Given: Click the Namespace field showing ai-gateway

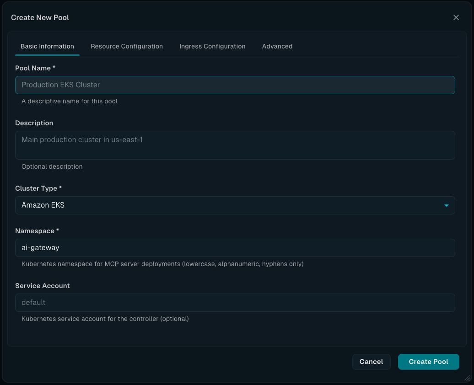Looking at the screenshot, I should pyautogui.click(x=235, y=247).
